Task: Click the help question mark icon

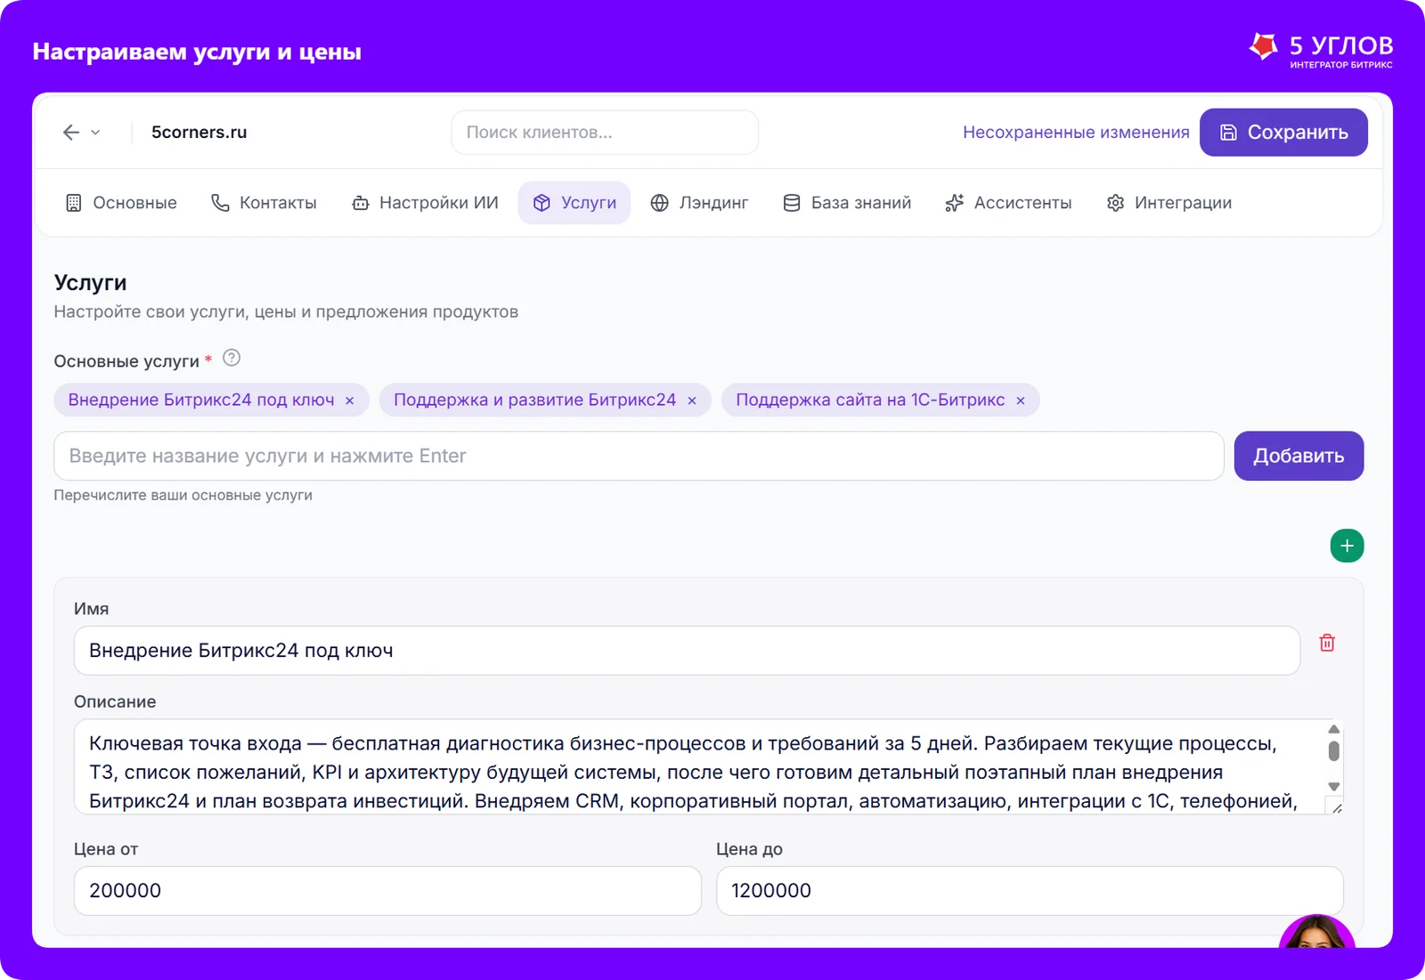Action: coord(232,358)
